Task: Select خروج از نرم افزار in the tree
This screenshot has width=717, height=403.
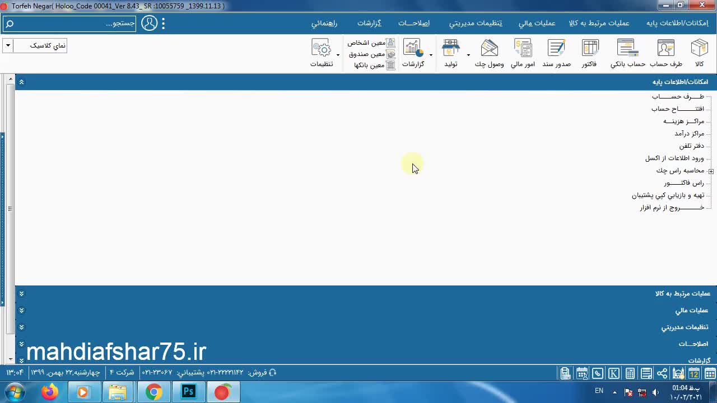Action: [672, 208]
